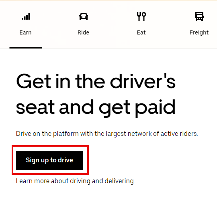Click "active riders" in the description sentence
217x200 pixels.
[x=179, y=133]
